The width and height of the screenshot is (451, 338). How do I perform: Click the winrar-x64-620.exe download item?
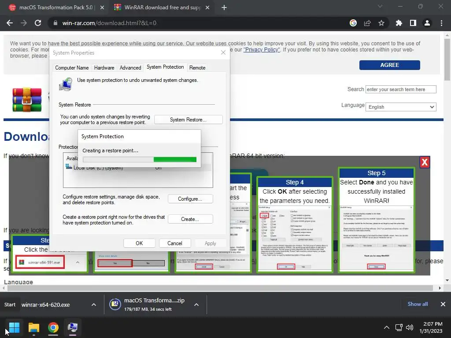(x=46, y=305)
